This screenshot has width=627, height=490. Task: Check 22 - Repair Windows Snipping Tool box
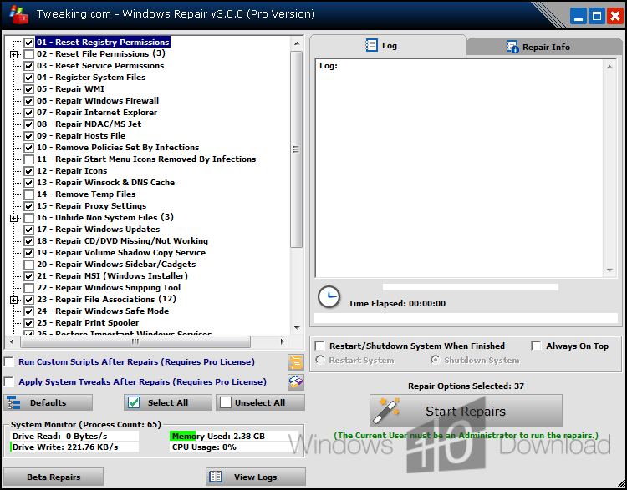pos(28,288)
